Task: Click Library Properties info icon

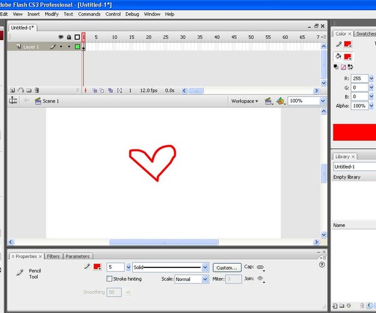Action: click(348, 305)
